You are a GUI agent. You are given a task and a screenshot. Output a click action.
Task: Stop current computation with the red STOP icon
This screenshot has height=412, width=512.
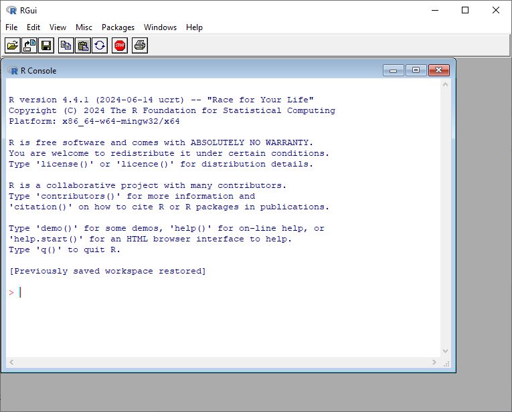point(120,45)
